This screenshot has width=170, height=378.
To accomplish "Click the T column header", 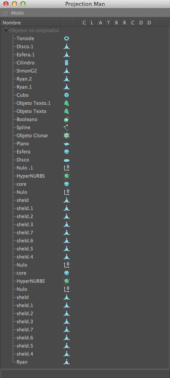I will (x=109, y=23).
